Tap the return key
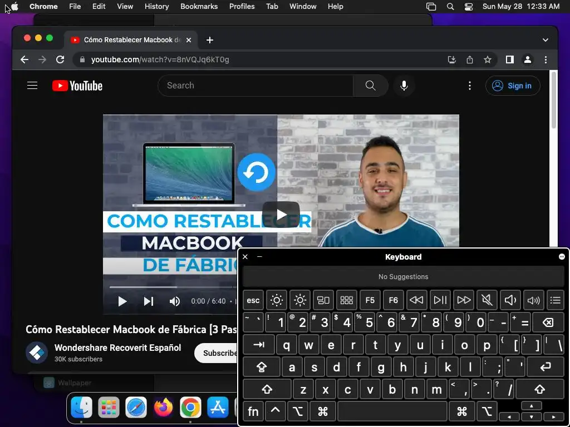 pyautogui.click(x=546, y=367)
